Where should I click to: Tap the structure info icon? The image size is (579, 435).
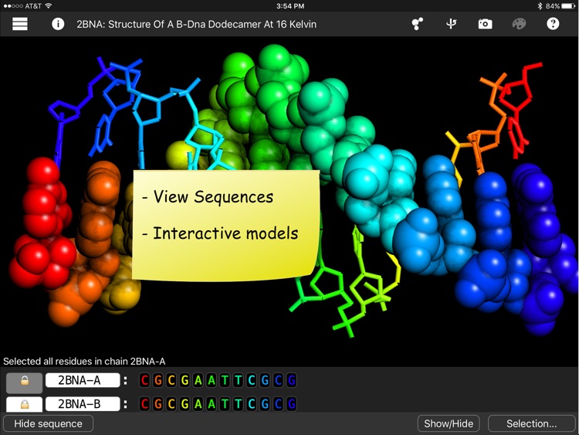click(x=58, y=24)
